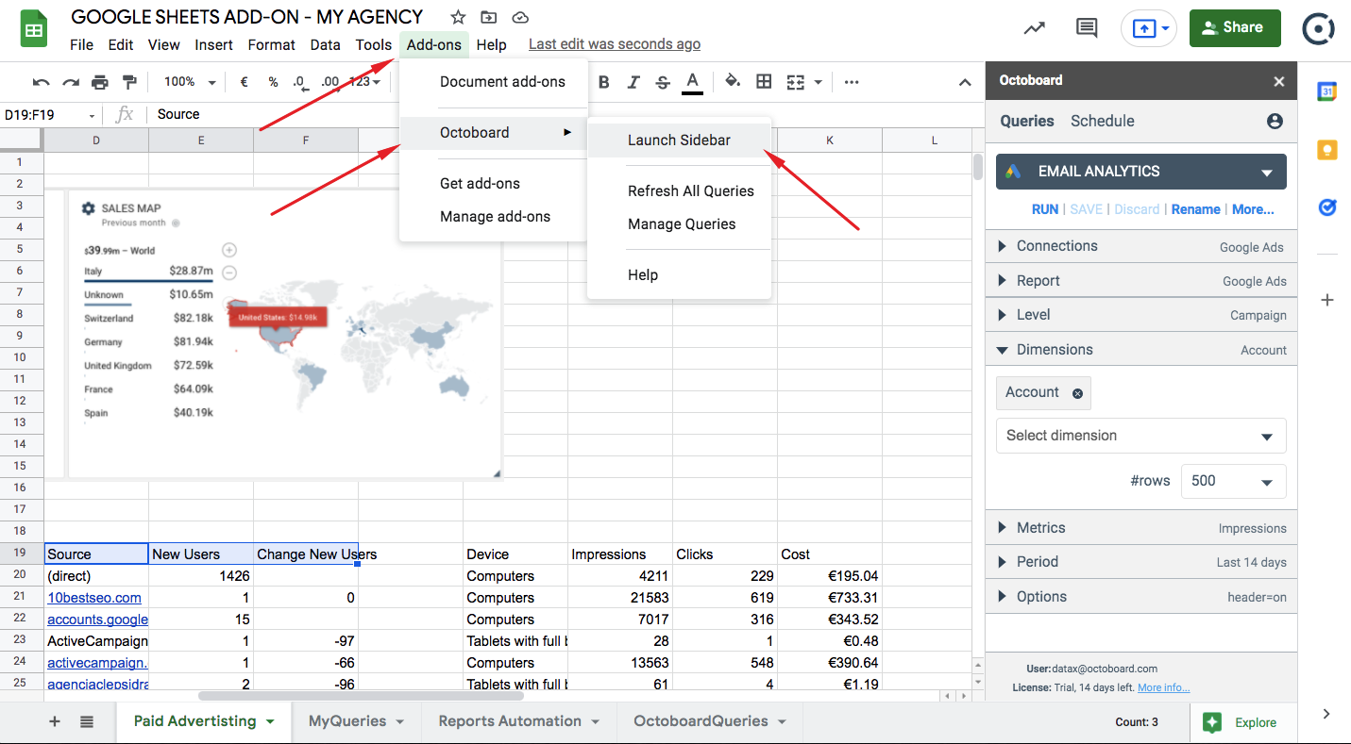The width and height of the screenshot is (1351, 744).
Task: Expand the Level section
Action: coord(1140,315)
